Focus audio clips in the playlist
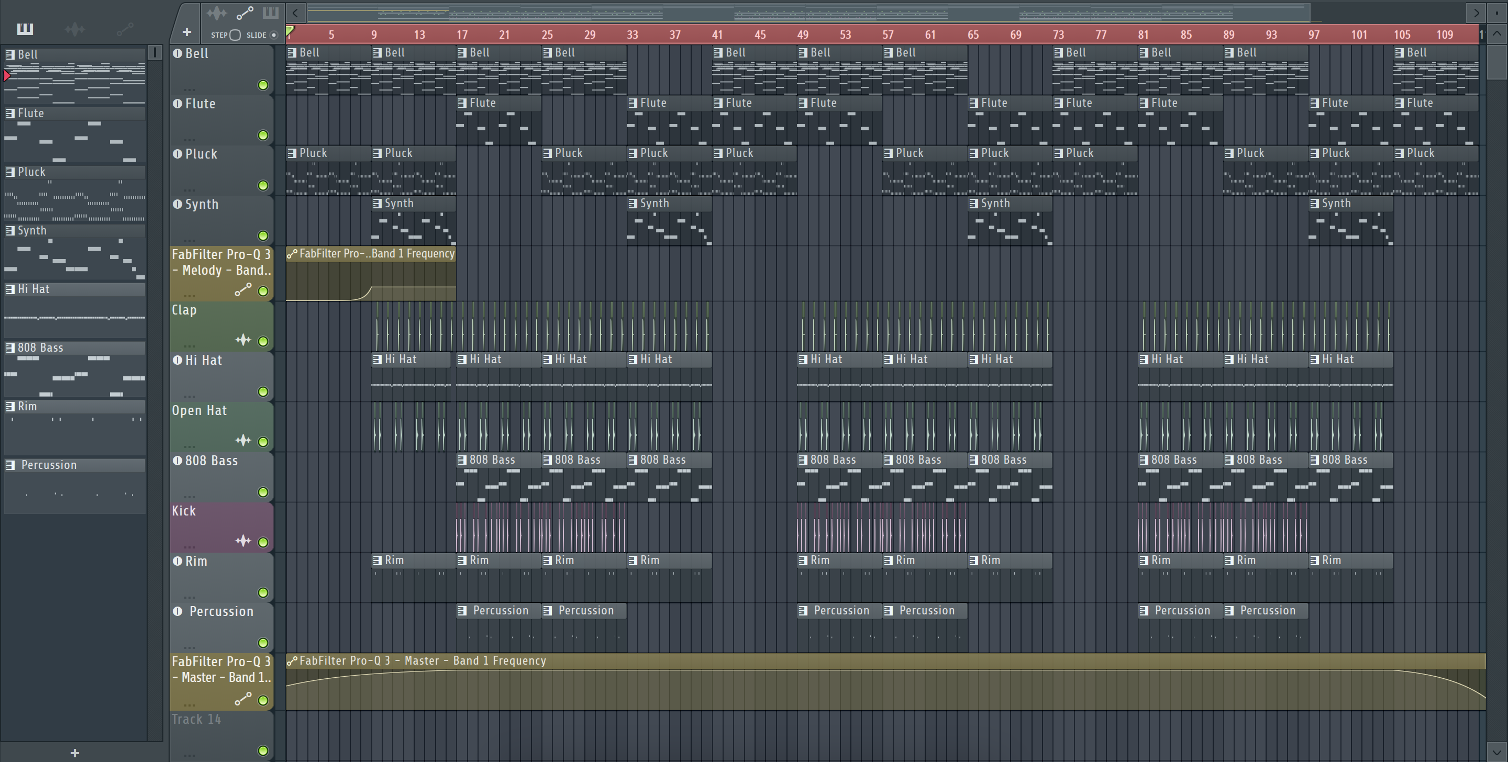 [x=216, y=12]
